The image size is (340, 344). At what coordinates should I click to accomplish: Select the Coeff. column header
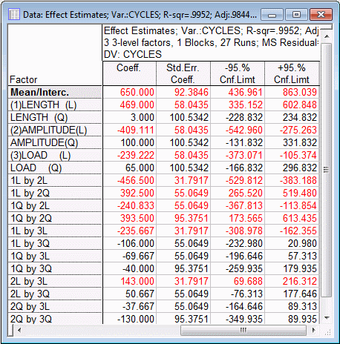[x=129, y=73]
